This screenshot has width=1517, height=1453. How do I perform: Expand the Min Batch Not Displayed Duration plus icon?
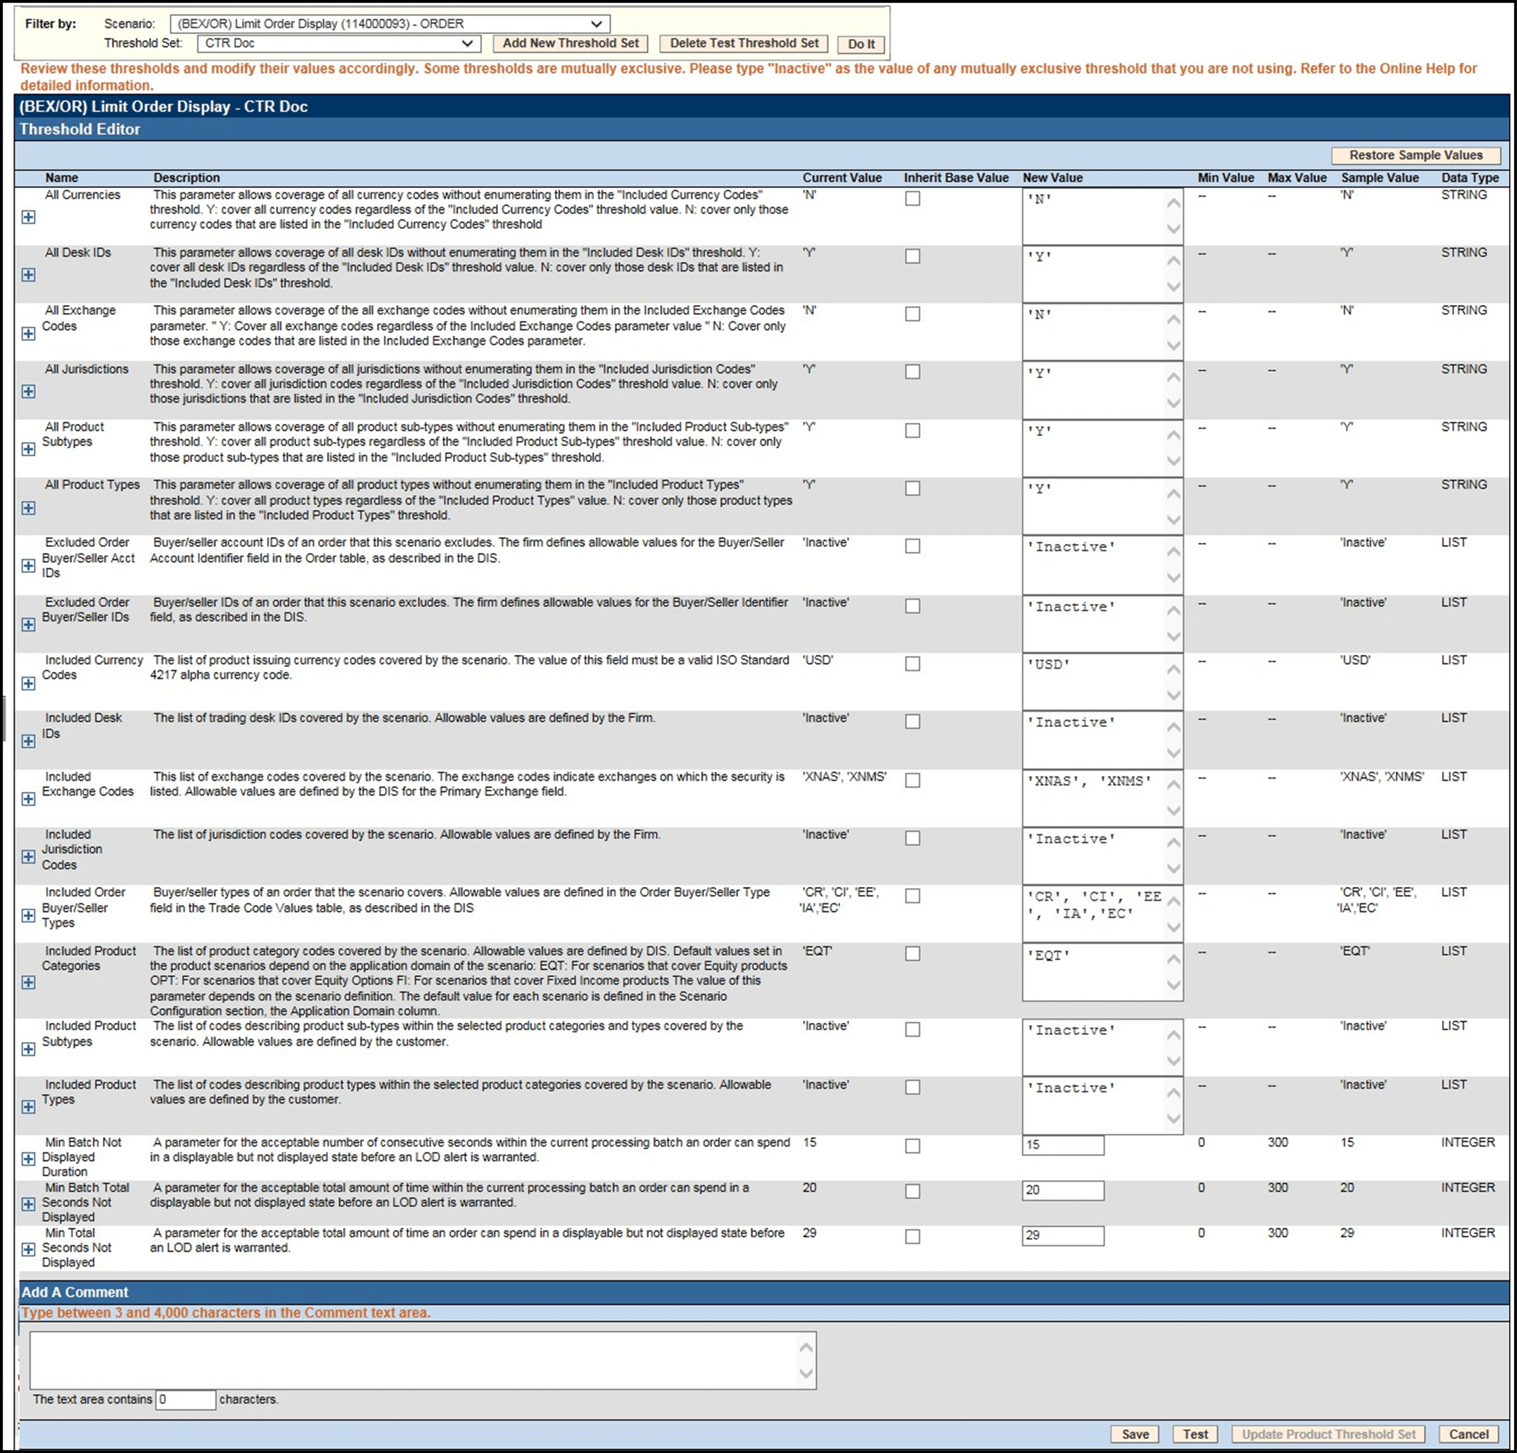(29, 1158)
